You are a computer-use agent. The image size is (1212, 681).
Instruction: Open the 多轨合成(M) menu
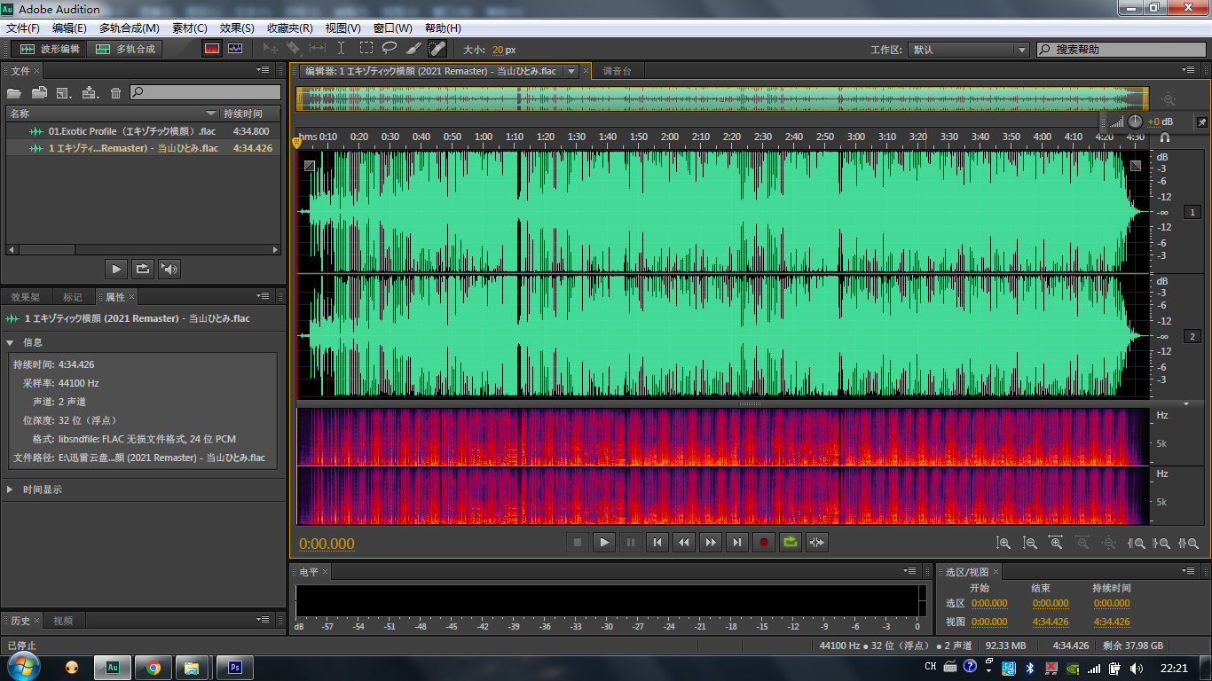[130, 28]
